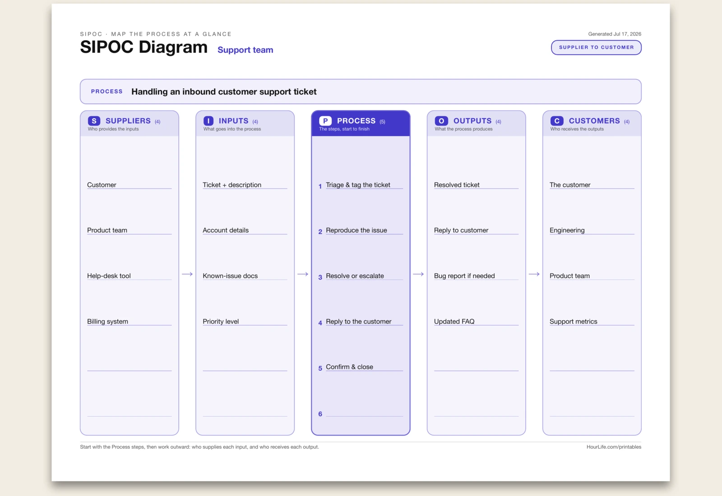Viewport: 722px width, 496px height.
Task: Click the O badge icon in Outputs header
Action: (441, 121)
